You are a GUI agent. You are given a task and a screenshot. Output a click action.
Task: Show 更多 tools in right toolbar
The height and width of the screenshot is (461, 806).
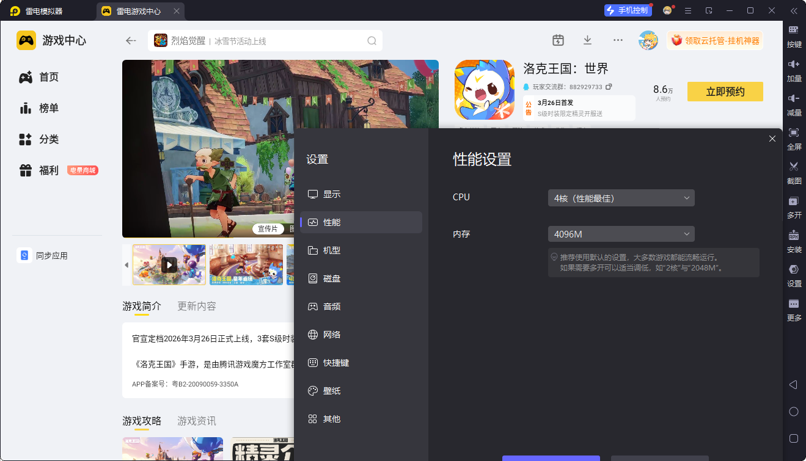coord(794,310)
